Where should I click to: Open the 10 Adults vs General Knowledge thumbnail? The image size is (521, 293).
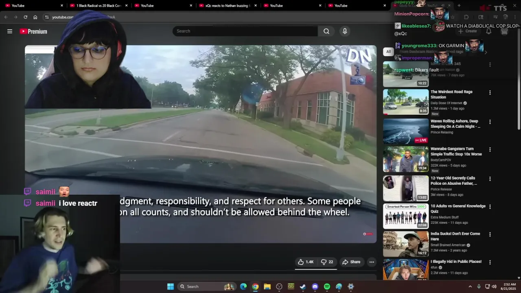[x=406, y=216]
